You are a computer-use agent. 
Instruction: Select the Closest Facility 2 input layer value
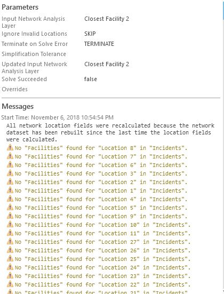[x=107, y=19]
